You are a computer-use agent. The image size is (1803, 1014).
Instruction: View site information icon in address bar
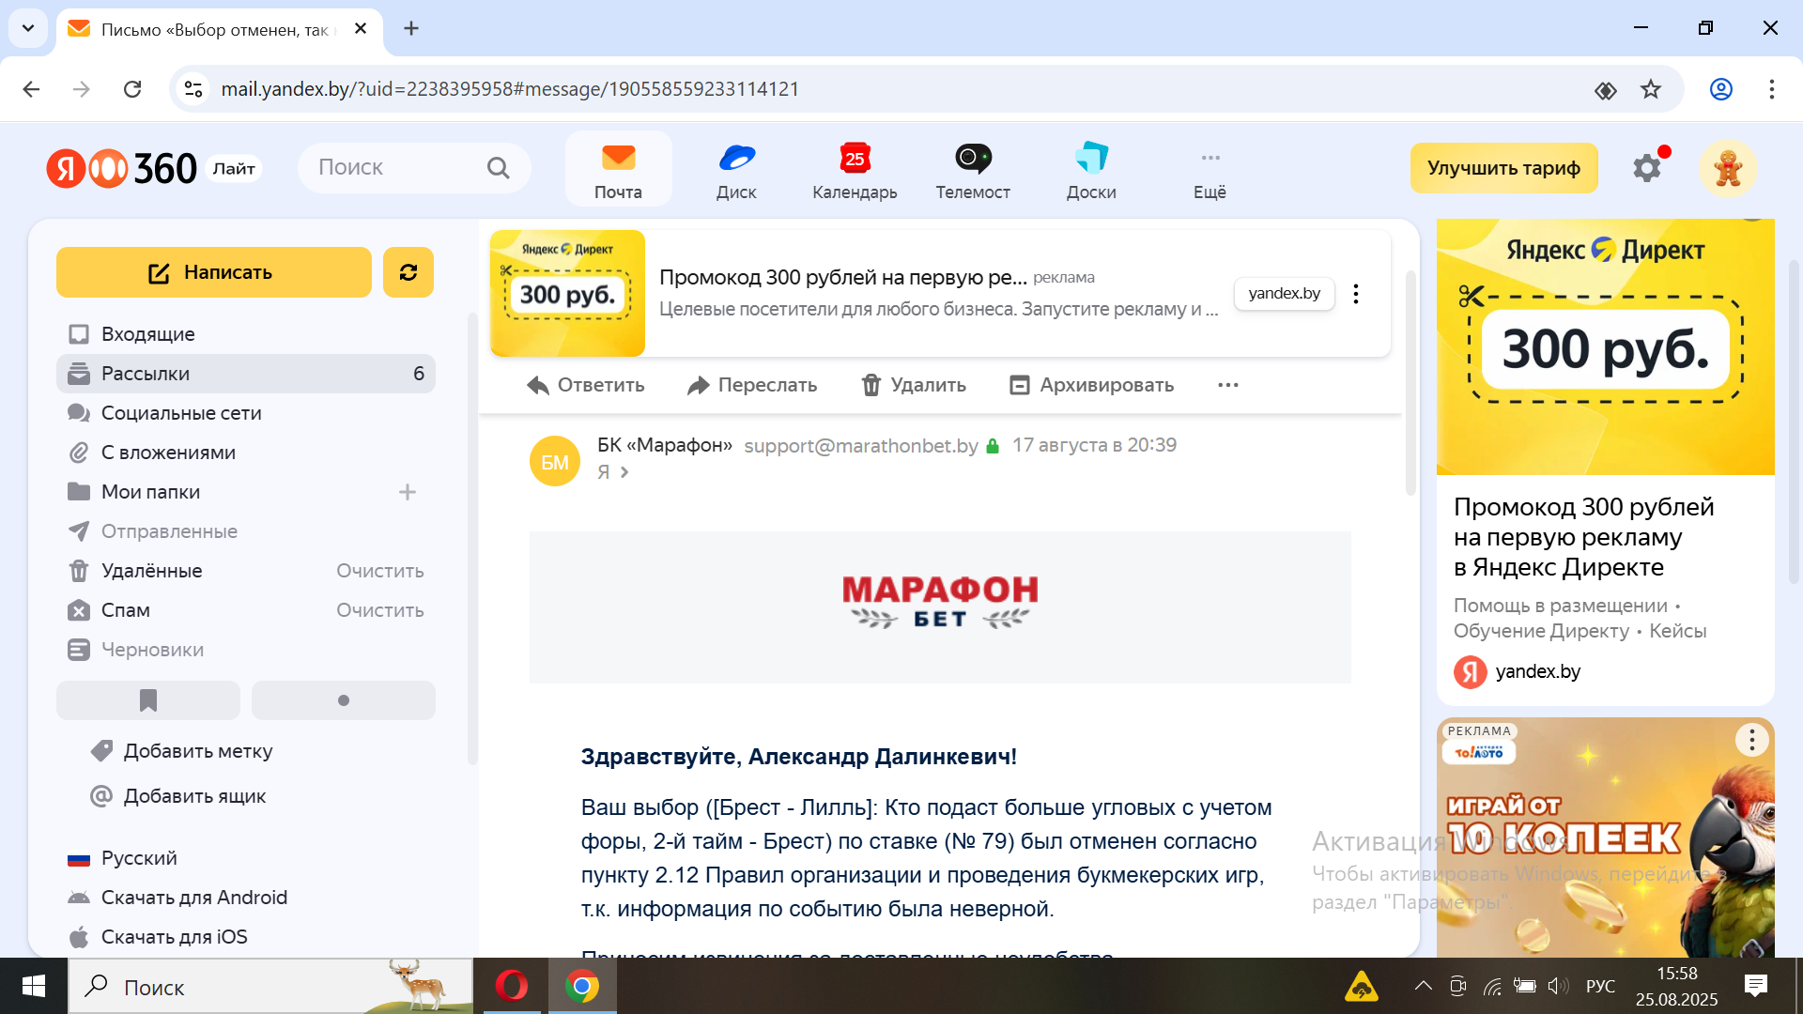click(193, 89)
